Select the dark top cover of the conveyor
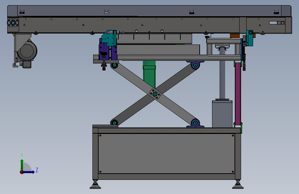The height and width of the screenshot is (194, 299). pyautogui.click(x=149, y=11)
